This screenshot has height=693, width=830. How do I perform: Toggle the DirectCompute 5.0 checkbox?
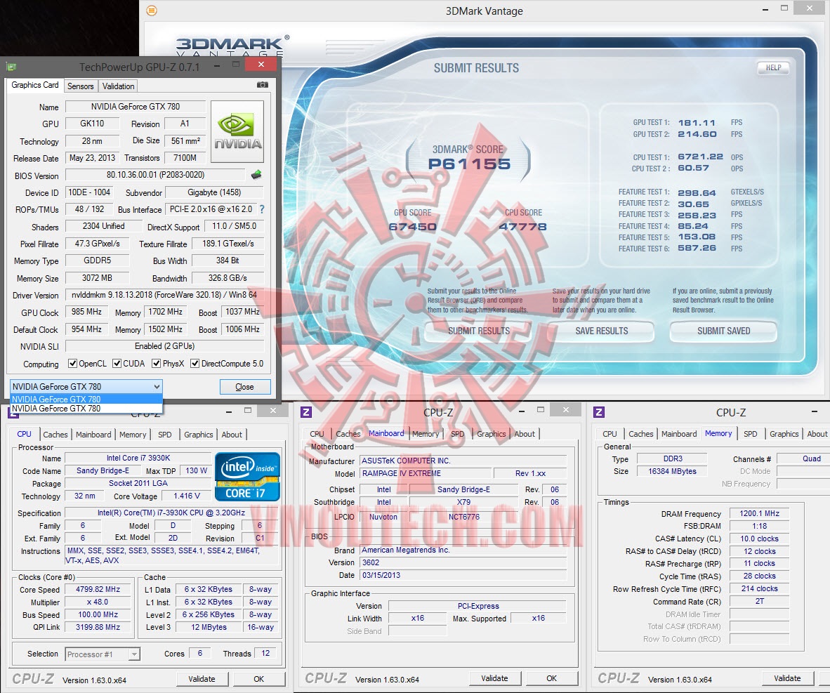click(195, 364)
